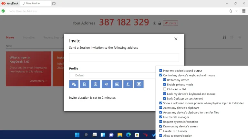Toggle session recording permission icon
Viewport: 248px width, 139px height.
[x=117, y=84]
